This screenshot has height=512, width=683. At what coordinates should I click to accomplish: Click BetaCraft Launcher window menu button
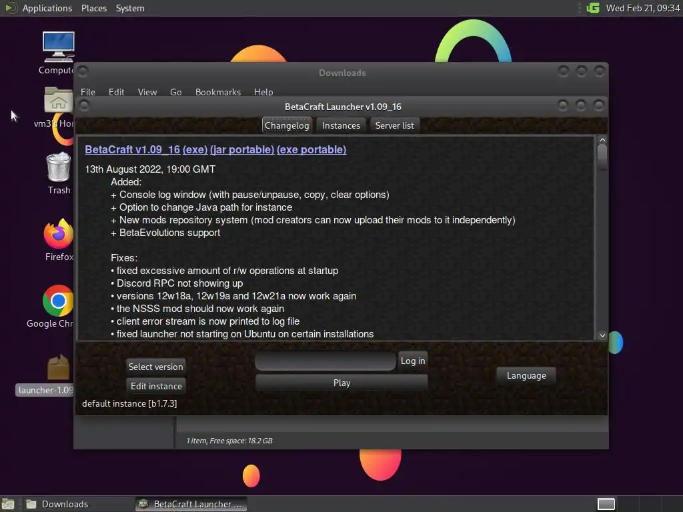click(84, 105)
